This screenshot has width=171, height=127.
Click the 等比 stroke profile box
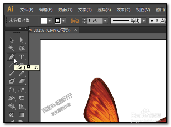point(126,21)
